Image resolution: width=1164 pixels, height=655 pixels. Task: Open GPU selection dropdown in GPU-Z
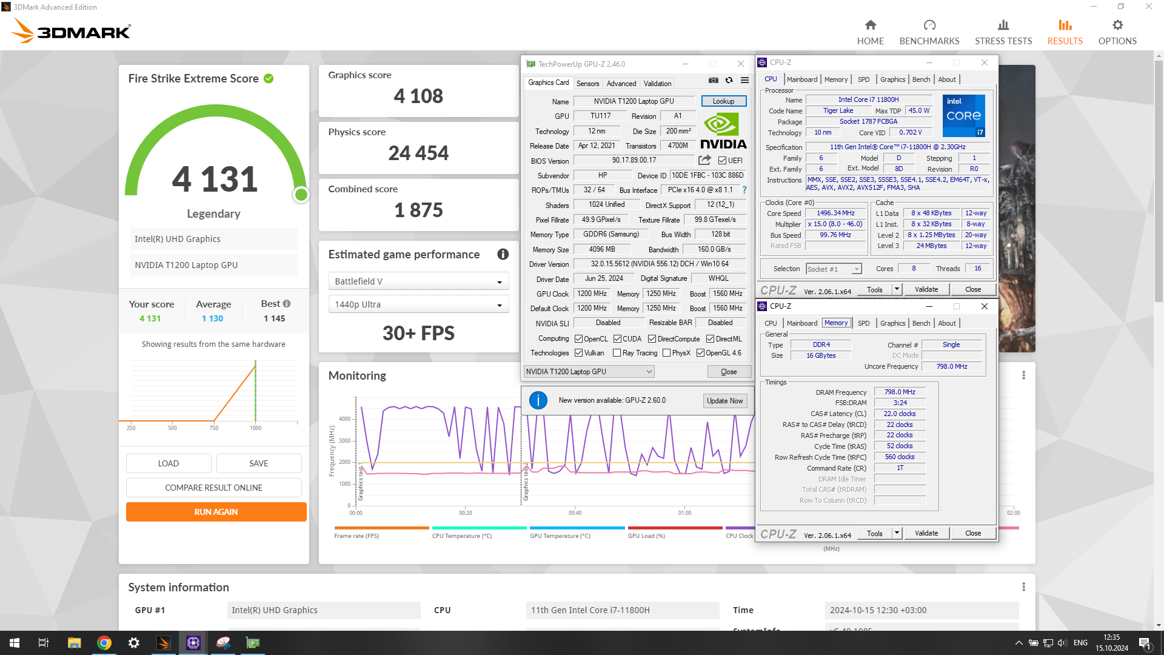[589, 372]
